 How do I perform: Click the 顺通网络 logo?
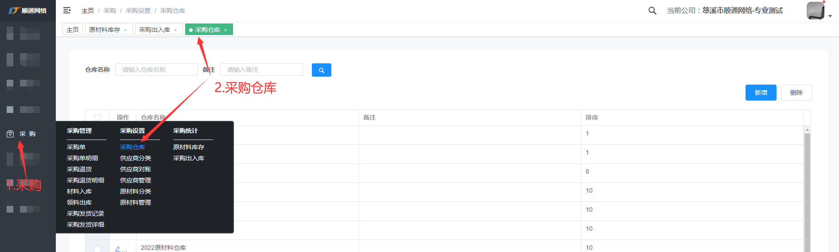(27, 11)
